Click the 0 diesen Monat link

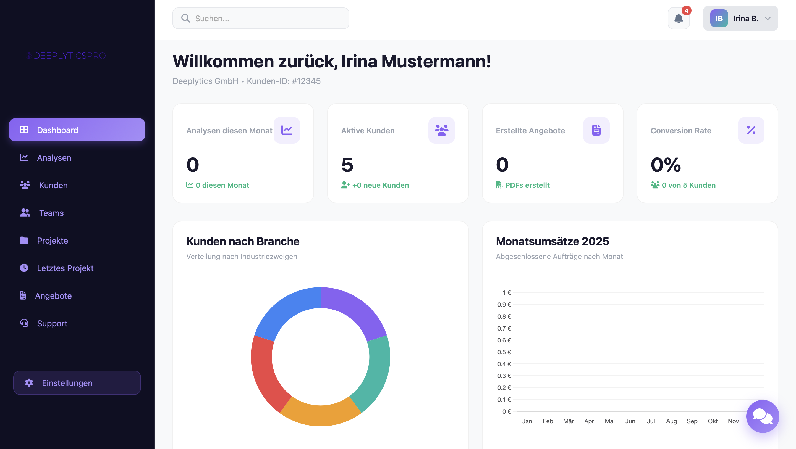(x=222, y=185)
